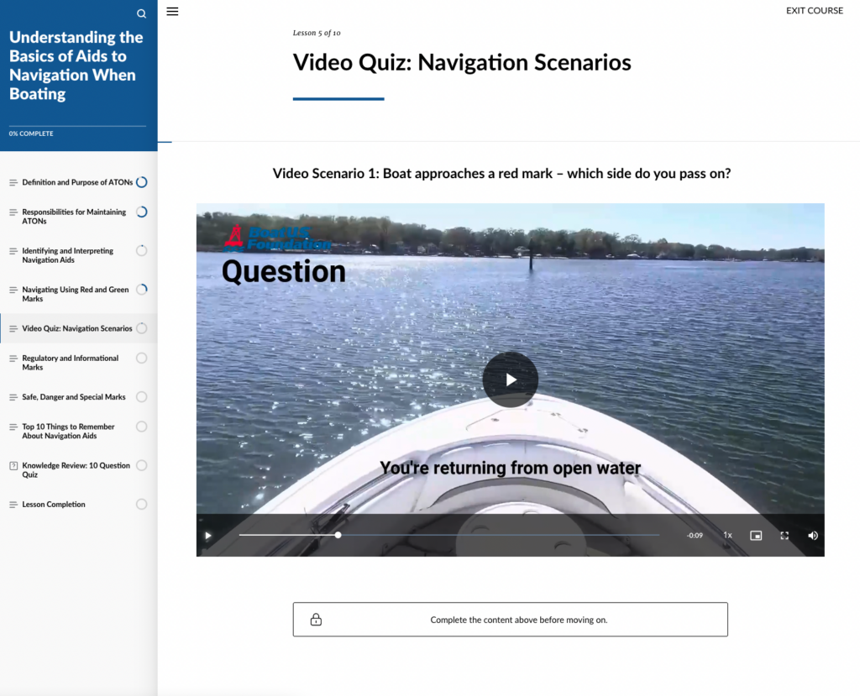Go to Navigating Using Red and Green Marks

(75, 294)
